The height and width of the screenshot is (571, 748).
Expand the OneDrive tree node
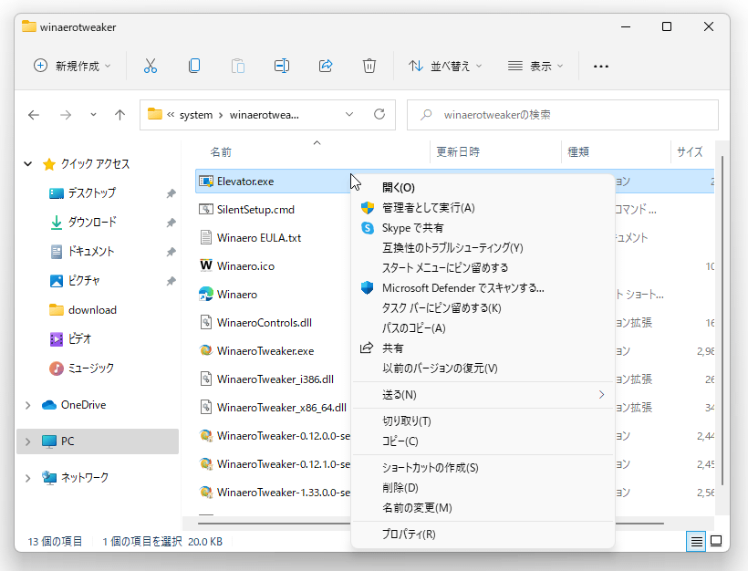(x=28, y=405)
